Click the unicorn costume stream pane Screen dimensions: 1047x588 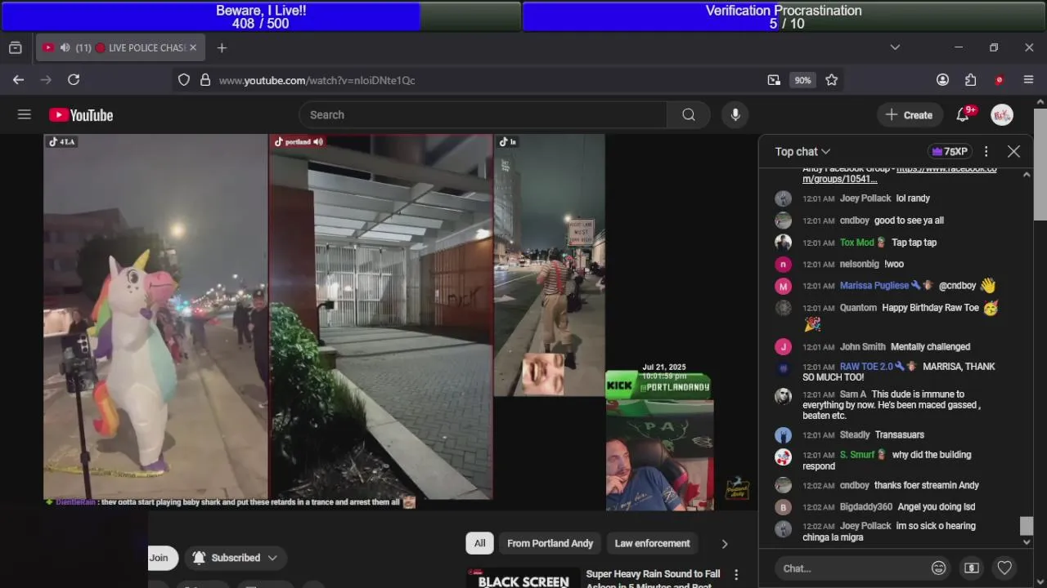[x=155, y=316]
